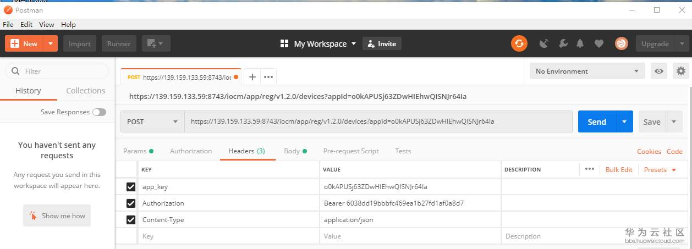Uncheck the Content-Type header checkbox

tap(130, 220)
